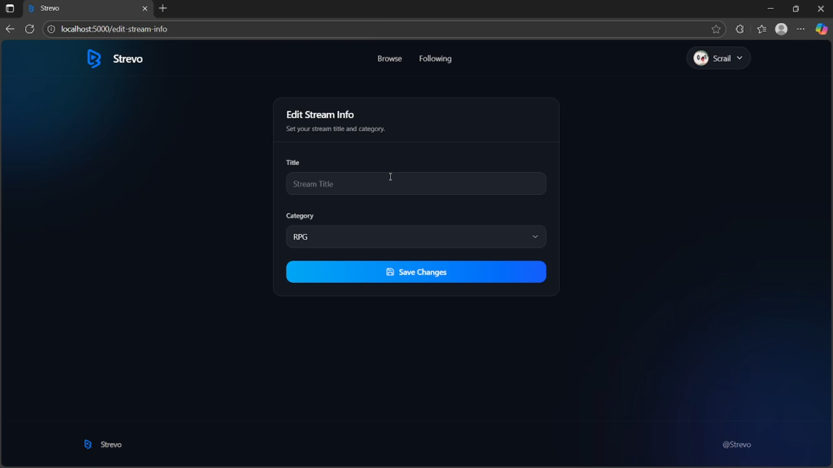This screenshot has height=468, width=833.
Task: Click the Strevo footer logo icon
Action: (x=88, y=444)
